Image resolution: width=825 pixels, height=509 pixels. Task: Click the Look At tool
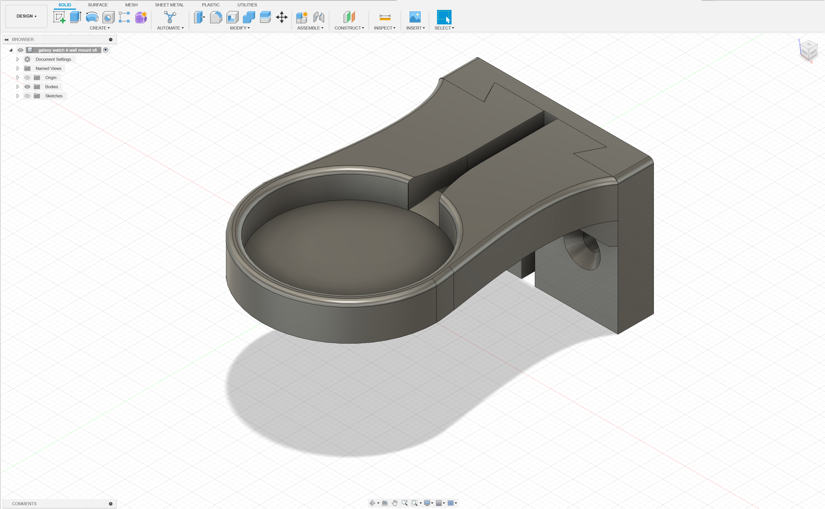pos(385,503)
